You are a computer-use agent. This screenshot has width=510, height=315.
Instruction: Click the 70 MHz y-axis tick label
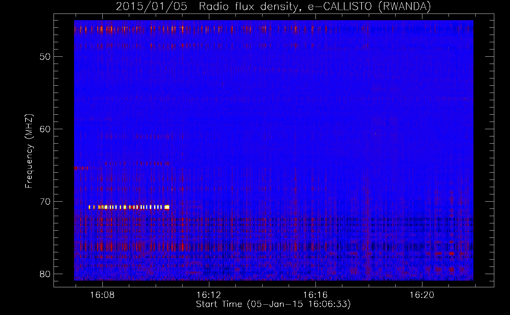(45, 202)
